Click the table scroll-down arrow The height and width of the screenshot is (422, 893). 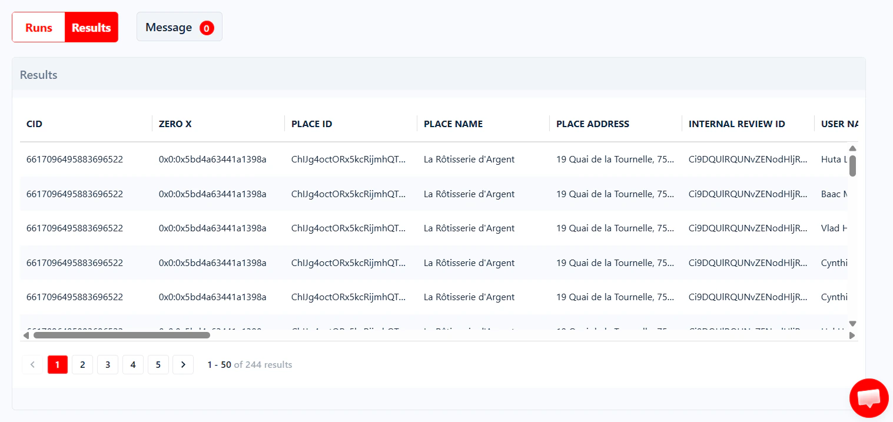pos(852,324)
